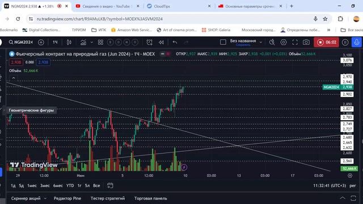The image size is (363, 204).
Task: Open the indicators menu
Action: 83,42
